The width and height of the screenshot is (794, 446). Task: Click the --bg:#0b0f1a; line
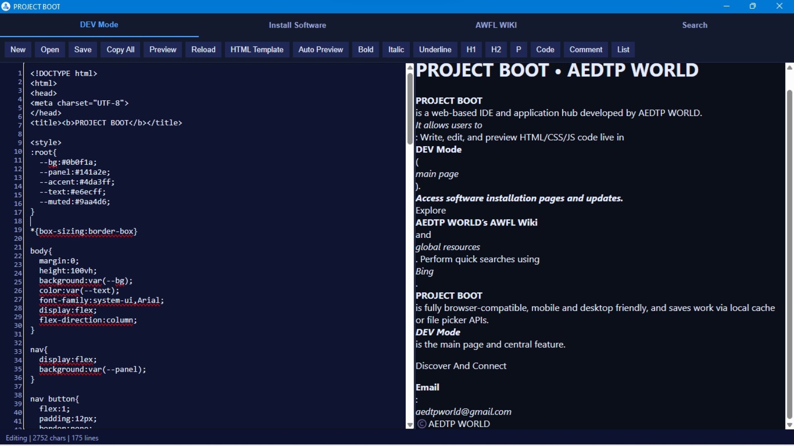[x=68, y=162]
